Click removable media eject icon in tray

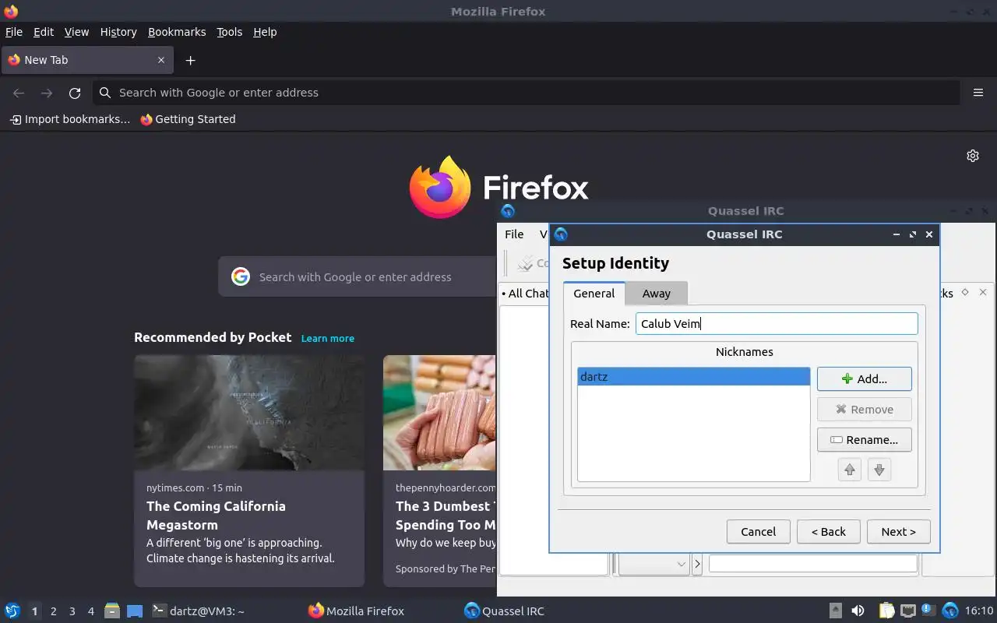click(835, 611)
